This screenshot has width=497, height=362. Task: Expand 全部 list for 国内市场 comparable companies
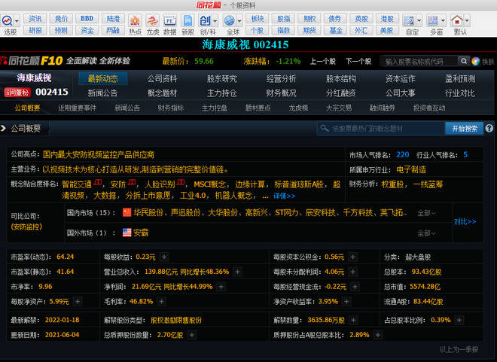pyautogui.click(x=426, y=213)
